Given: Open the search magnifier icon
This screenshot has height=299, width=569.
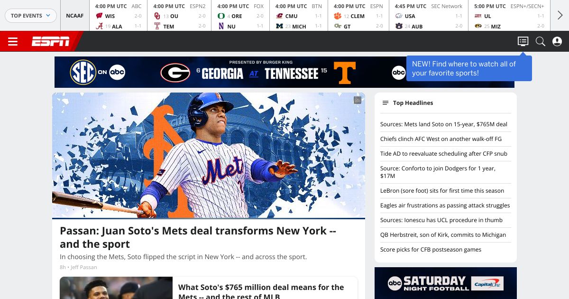Looking at the screenshot, I should point(540,41).
